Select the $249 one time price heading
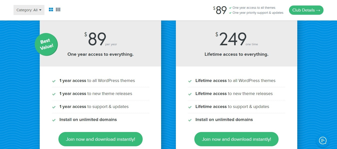This screenshot has width=337, height=149. click(236, 39)
